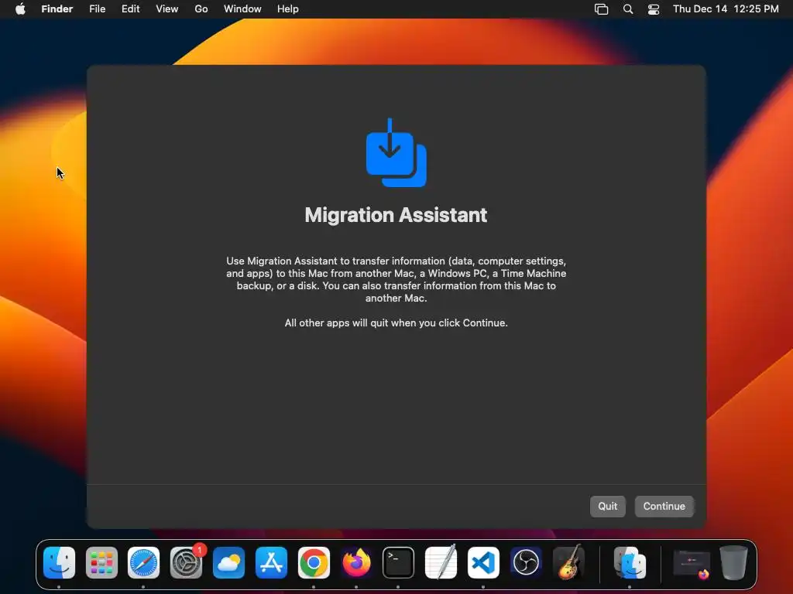
Task: Open Stage Manager icon in menu bar
Action: (x=601, y=9)
